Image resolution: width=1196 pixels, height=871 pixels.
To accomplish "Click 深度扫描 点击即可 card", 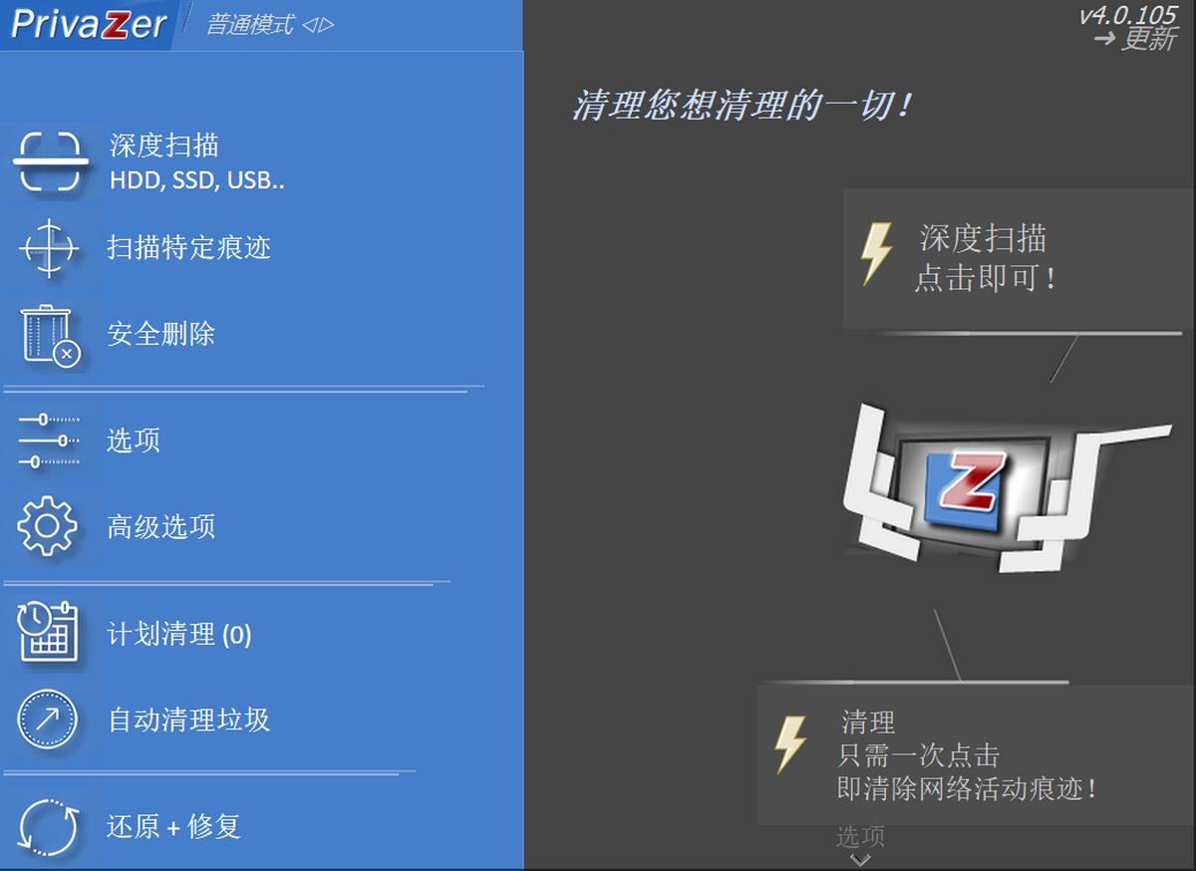I will click(x=1019, y=259).
